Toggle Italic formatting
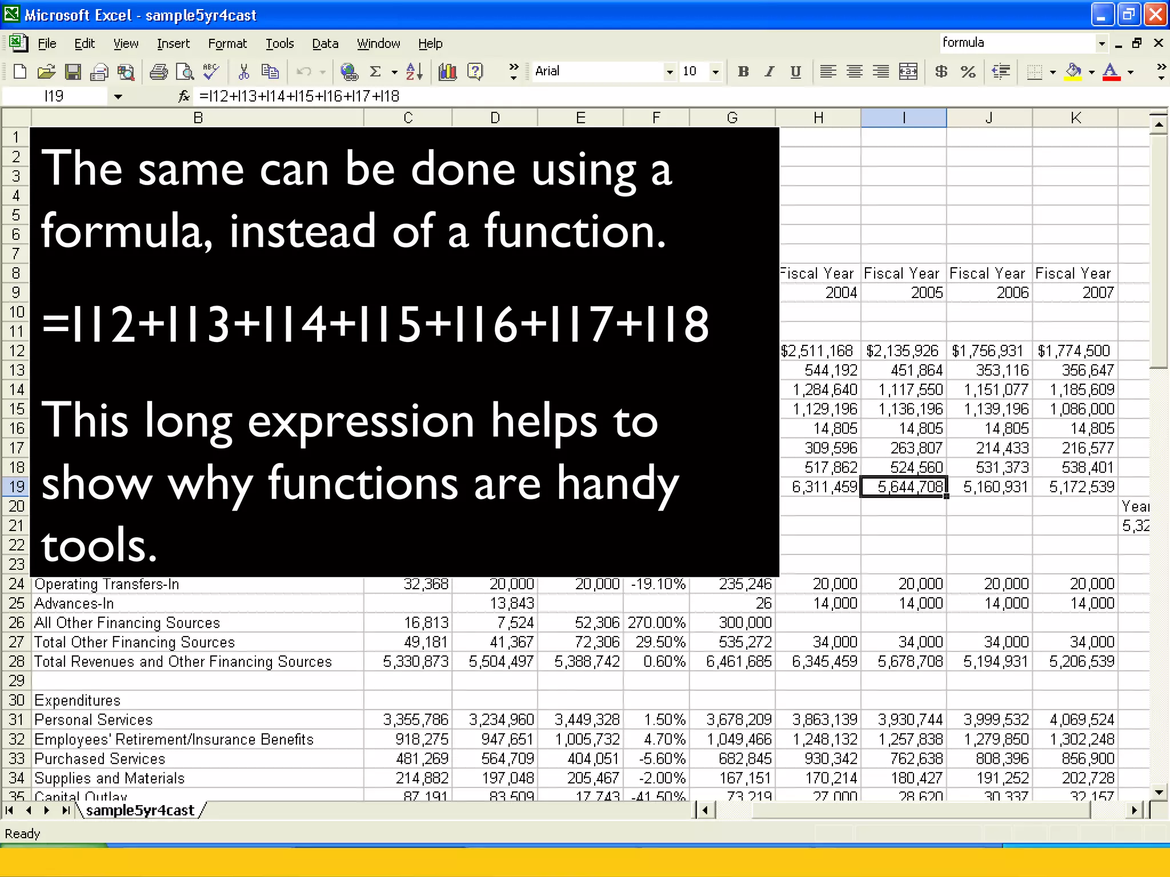 pyautogui.click(x=770, y=71)
